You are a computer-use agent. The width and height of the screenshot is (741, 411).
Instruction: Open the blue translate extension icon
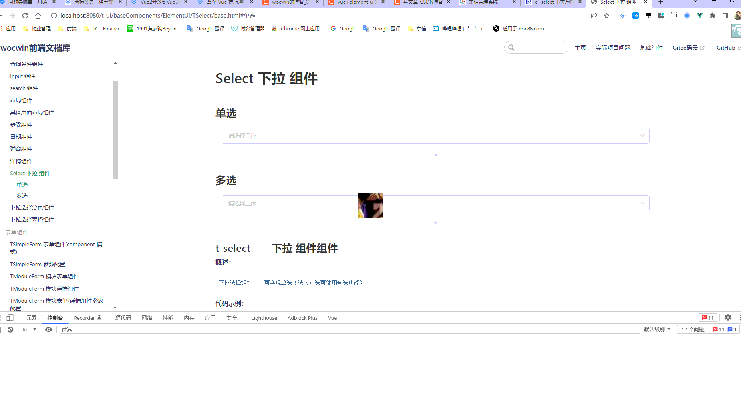click(x=636, y=16)
